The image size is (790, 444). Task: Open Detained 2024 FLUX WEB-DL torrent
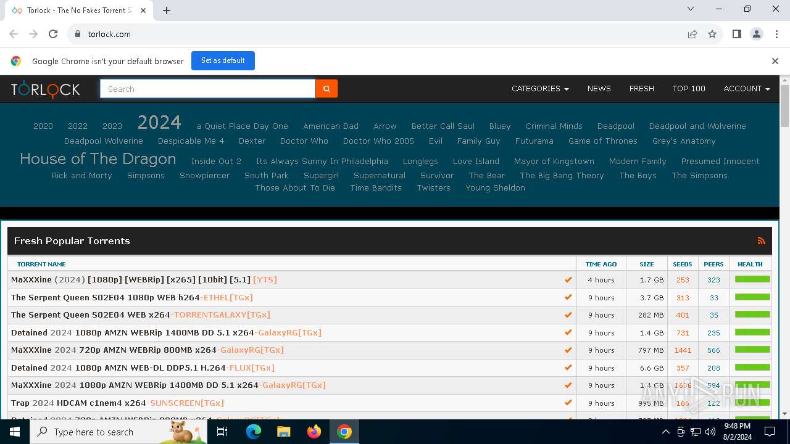tap(143, 368)
